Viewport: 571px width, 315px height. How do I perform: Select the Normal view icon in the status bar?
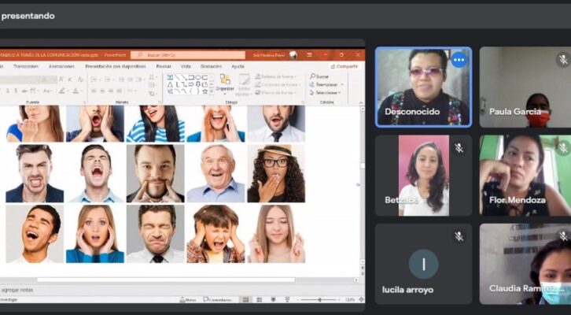[246, 300]
